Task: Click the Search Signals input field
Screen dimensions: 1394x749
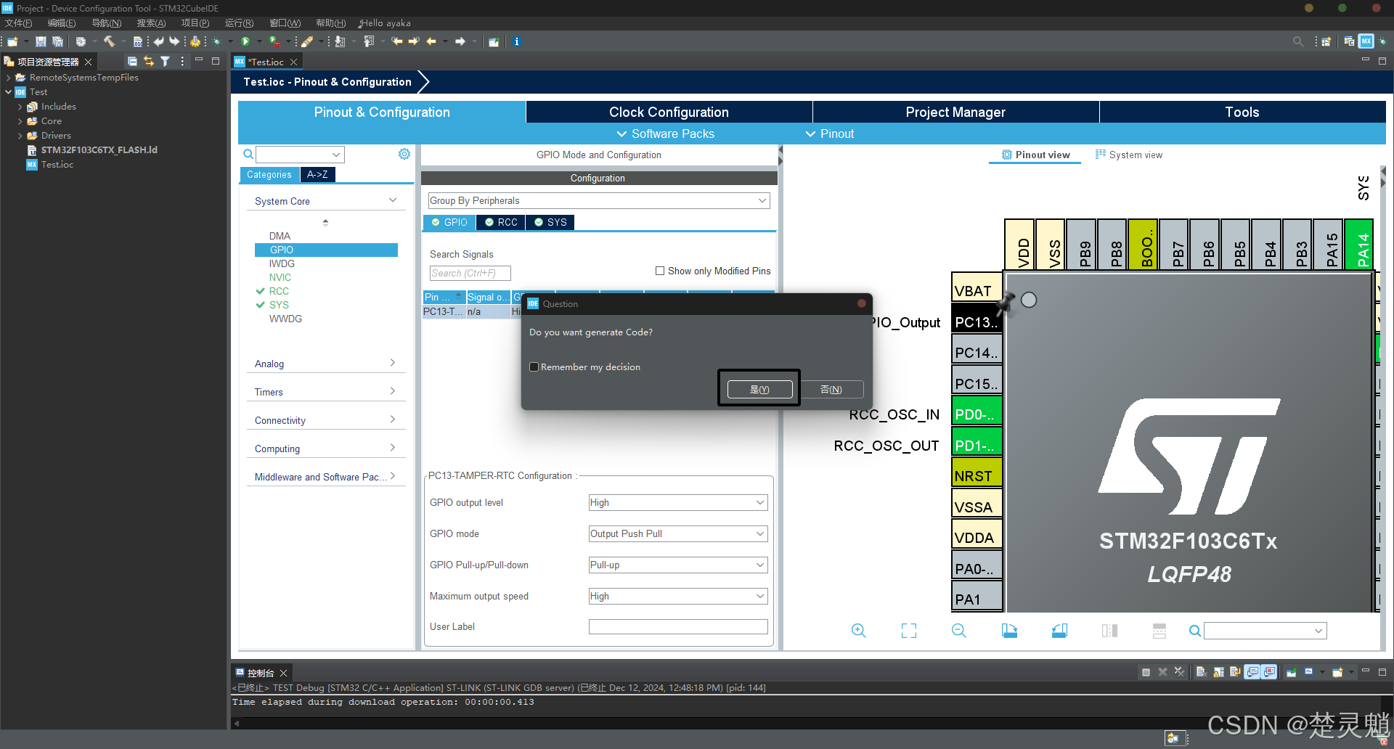Action: tap(470, 273)
